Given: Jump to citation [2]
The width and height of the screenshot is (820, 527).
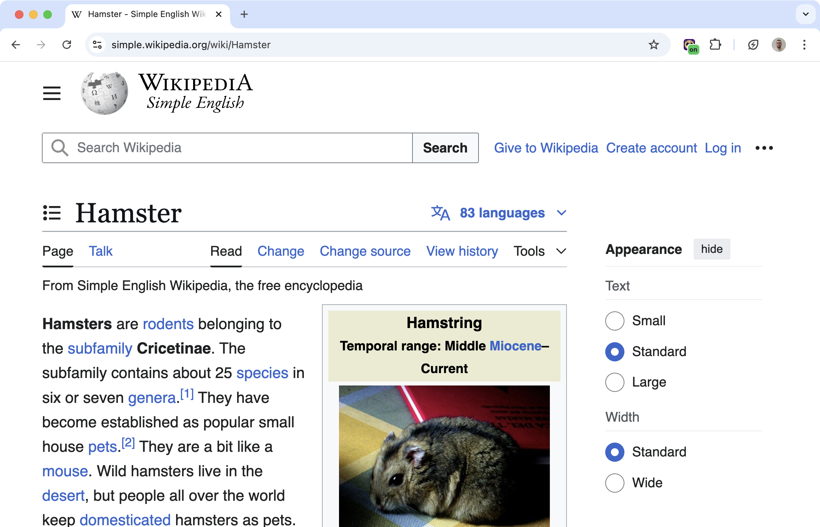Looking at the screenshot, I should (x=128, y=443).
